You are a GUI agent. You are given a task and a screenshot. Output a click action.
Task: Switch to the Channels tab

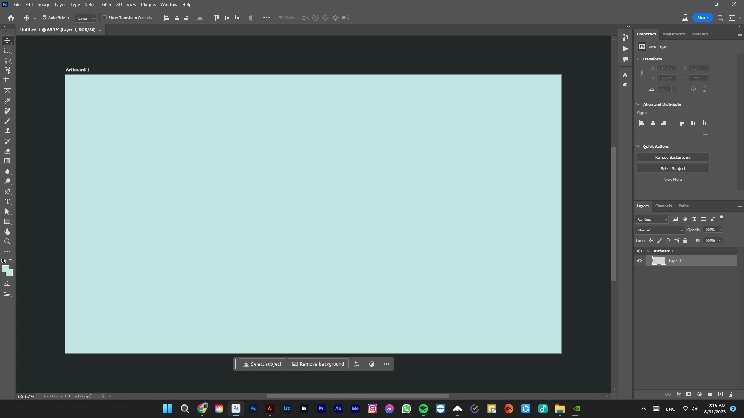click(663, 206)
